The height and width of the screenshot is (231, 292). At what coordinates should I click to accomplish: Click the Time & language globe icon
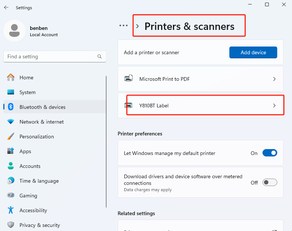[x=11, y=180]
